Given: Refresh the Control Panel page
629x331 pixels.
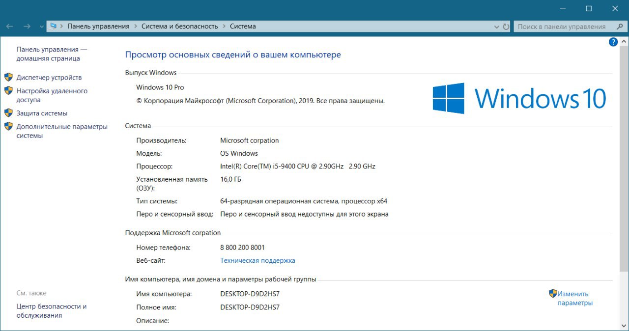Looking at the screenshot, I should pos(506,27).
